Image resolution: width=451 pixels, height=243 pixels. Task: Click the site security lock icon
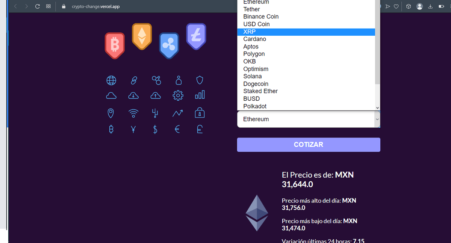(x=63, y=6)
